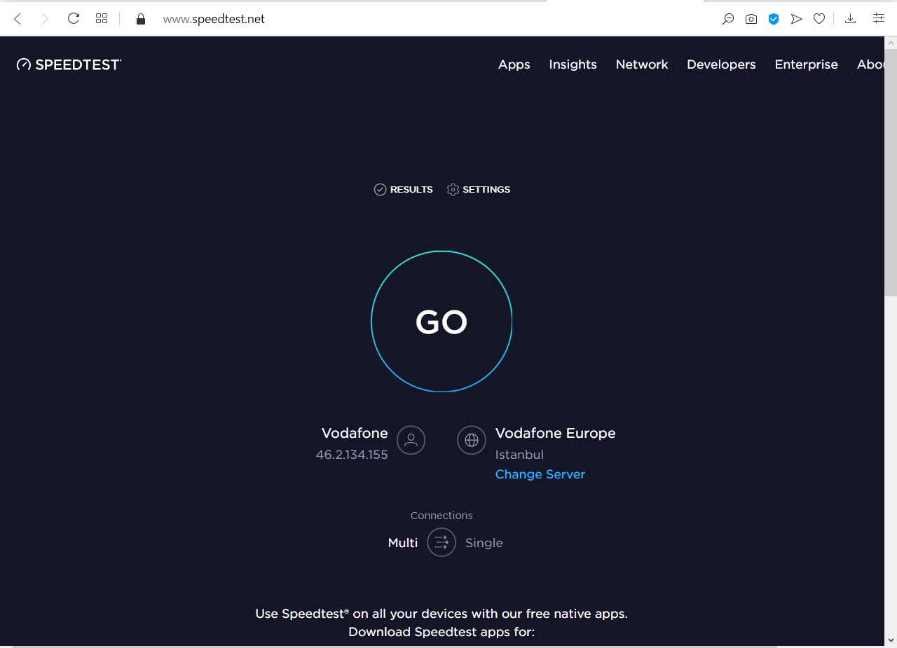Screen dimensions: 897x648
Task: Click the server globe icon
Action: coord(472,440)
